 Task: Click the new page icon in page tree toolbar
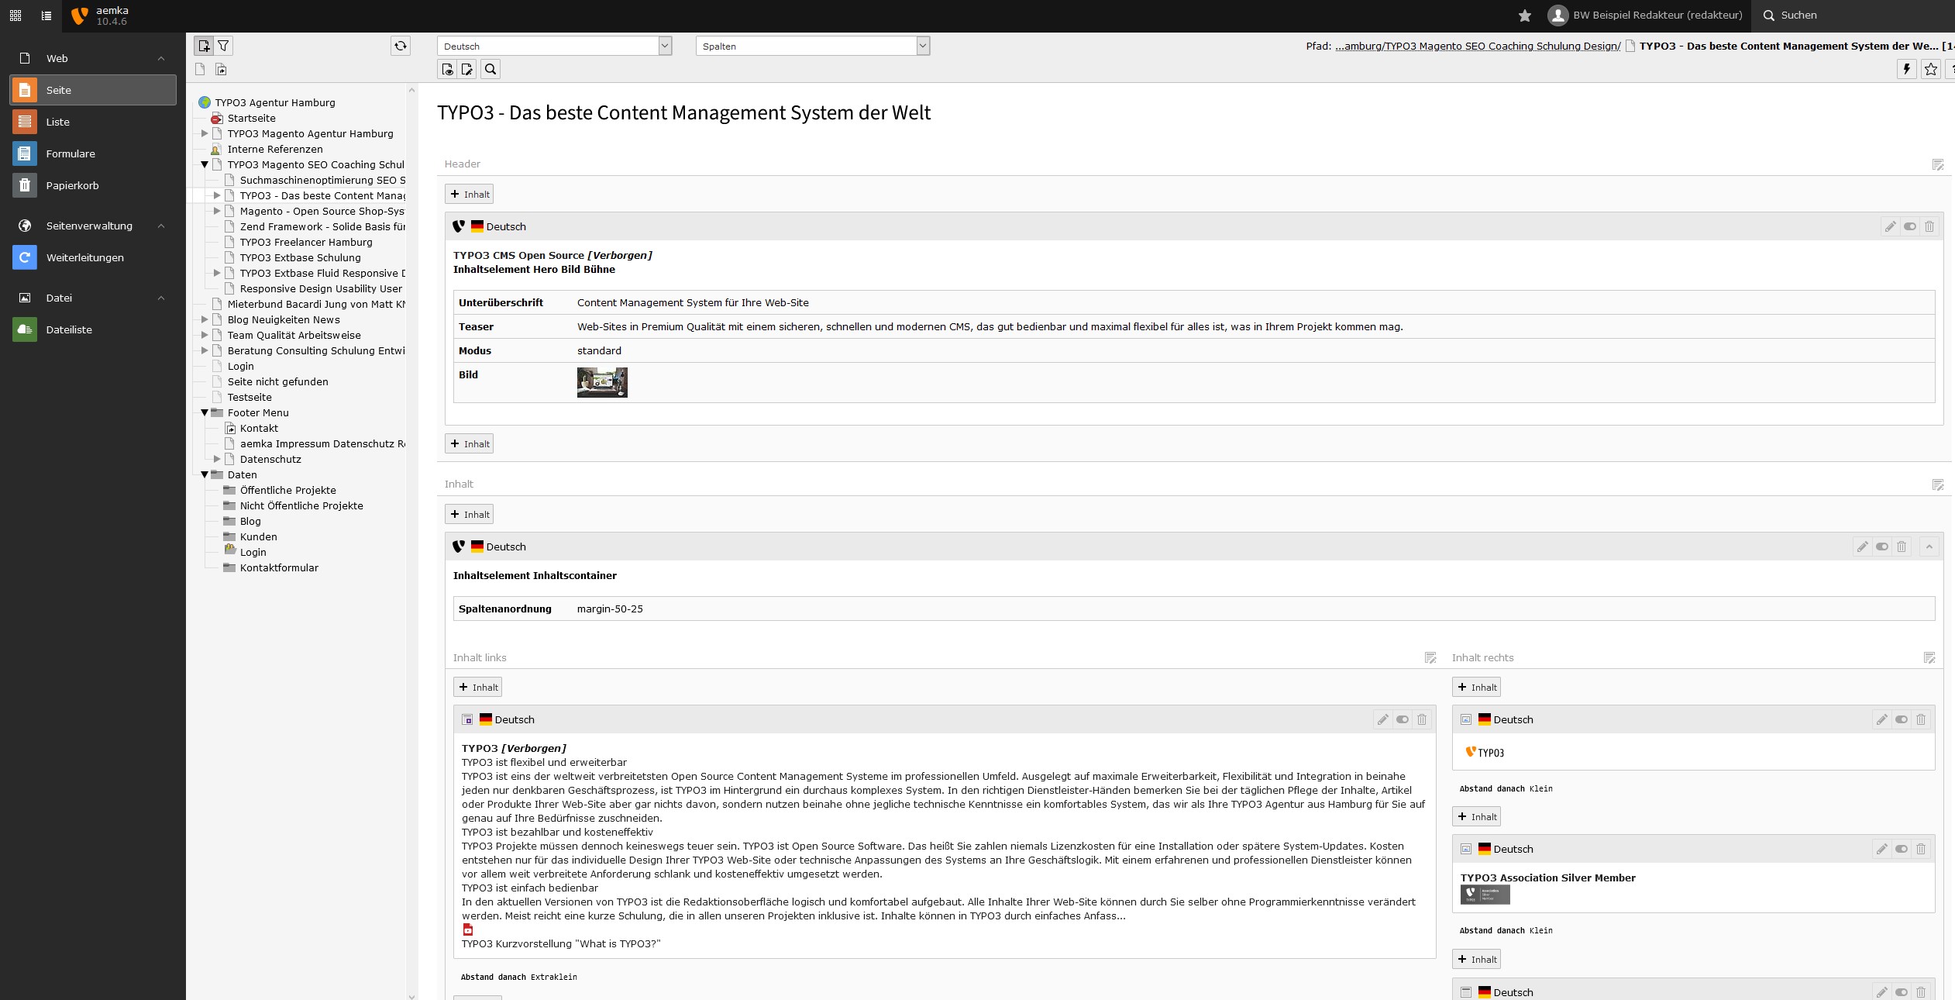[x=204, y=46]
